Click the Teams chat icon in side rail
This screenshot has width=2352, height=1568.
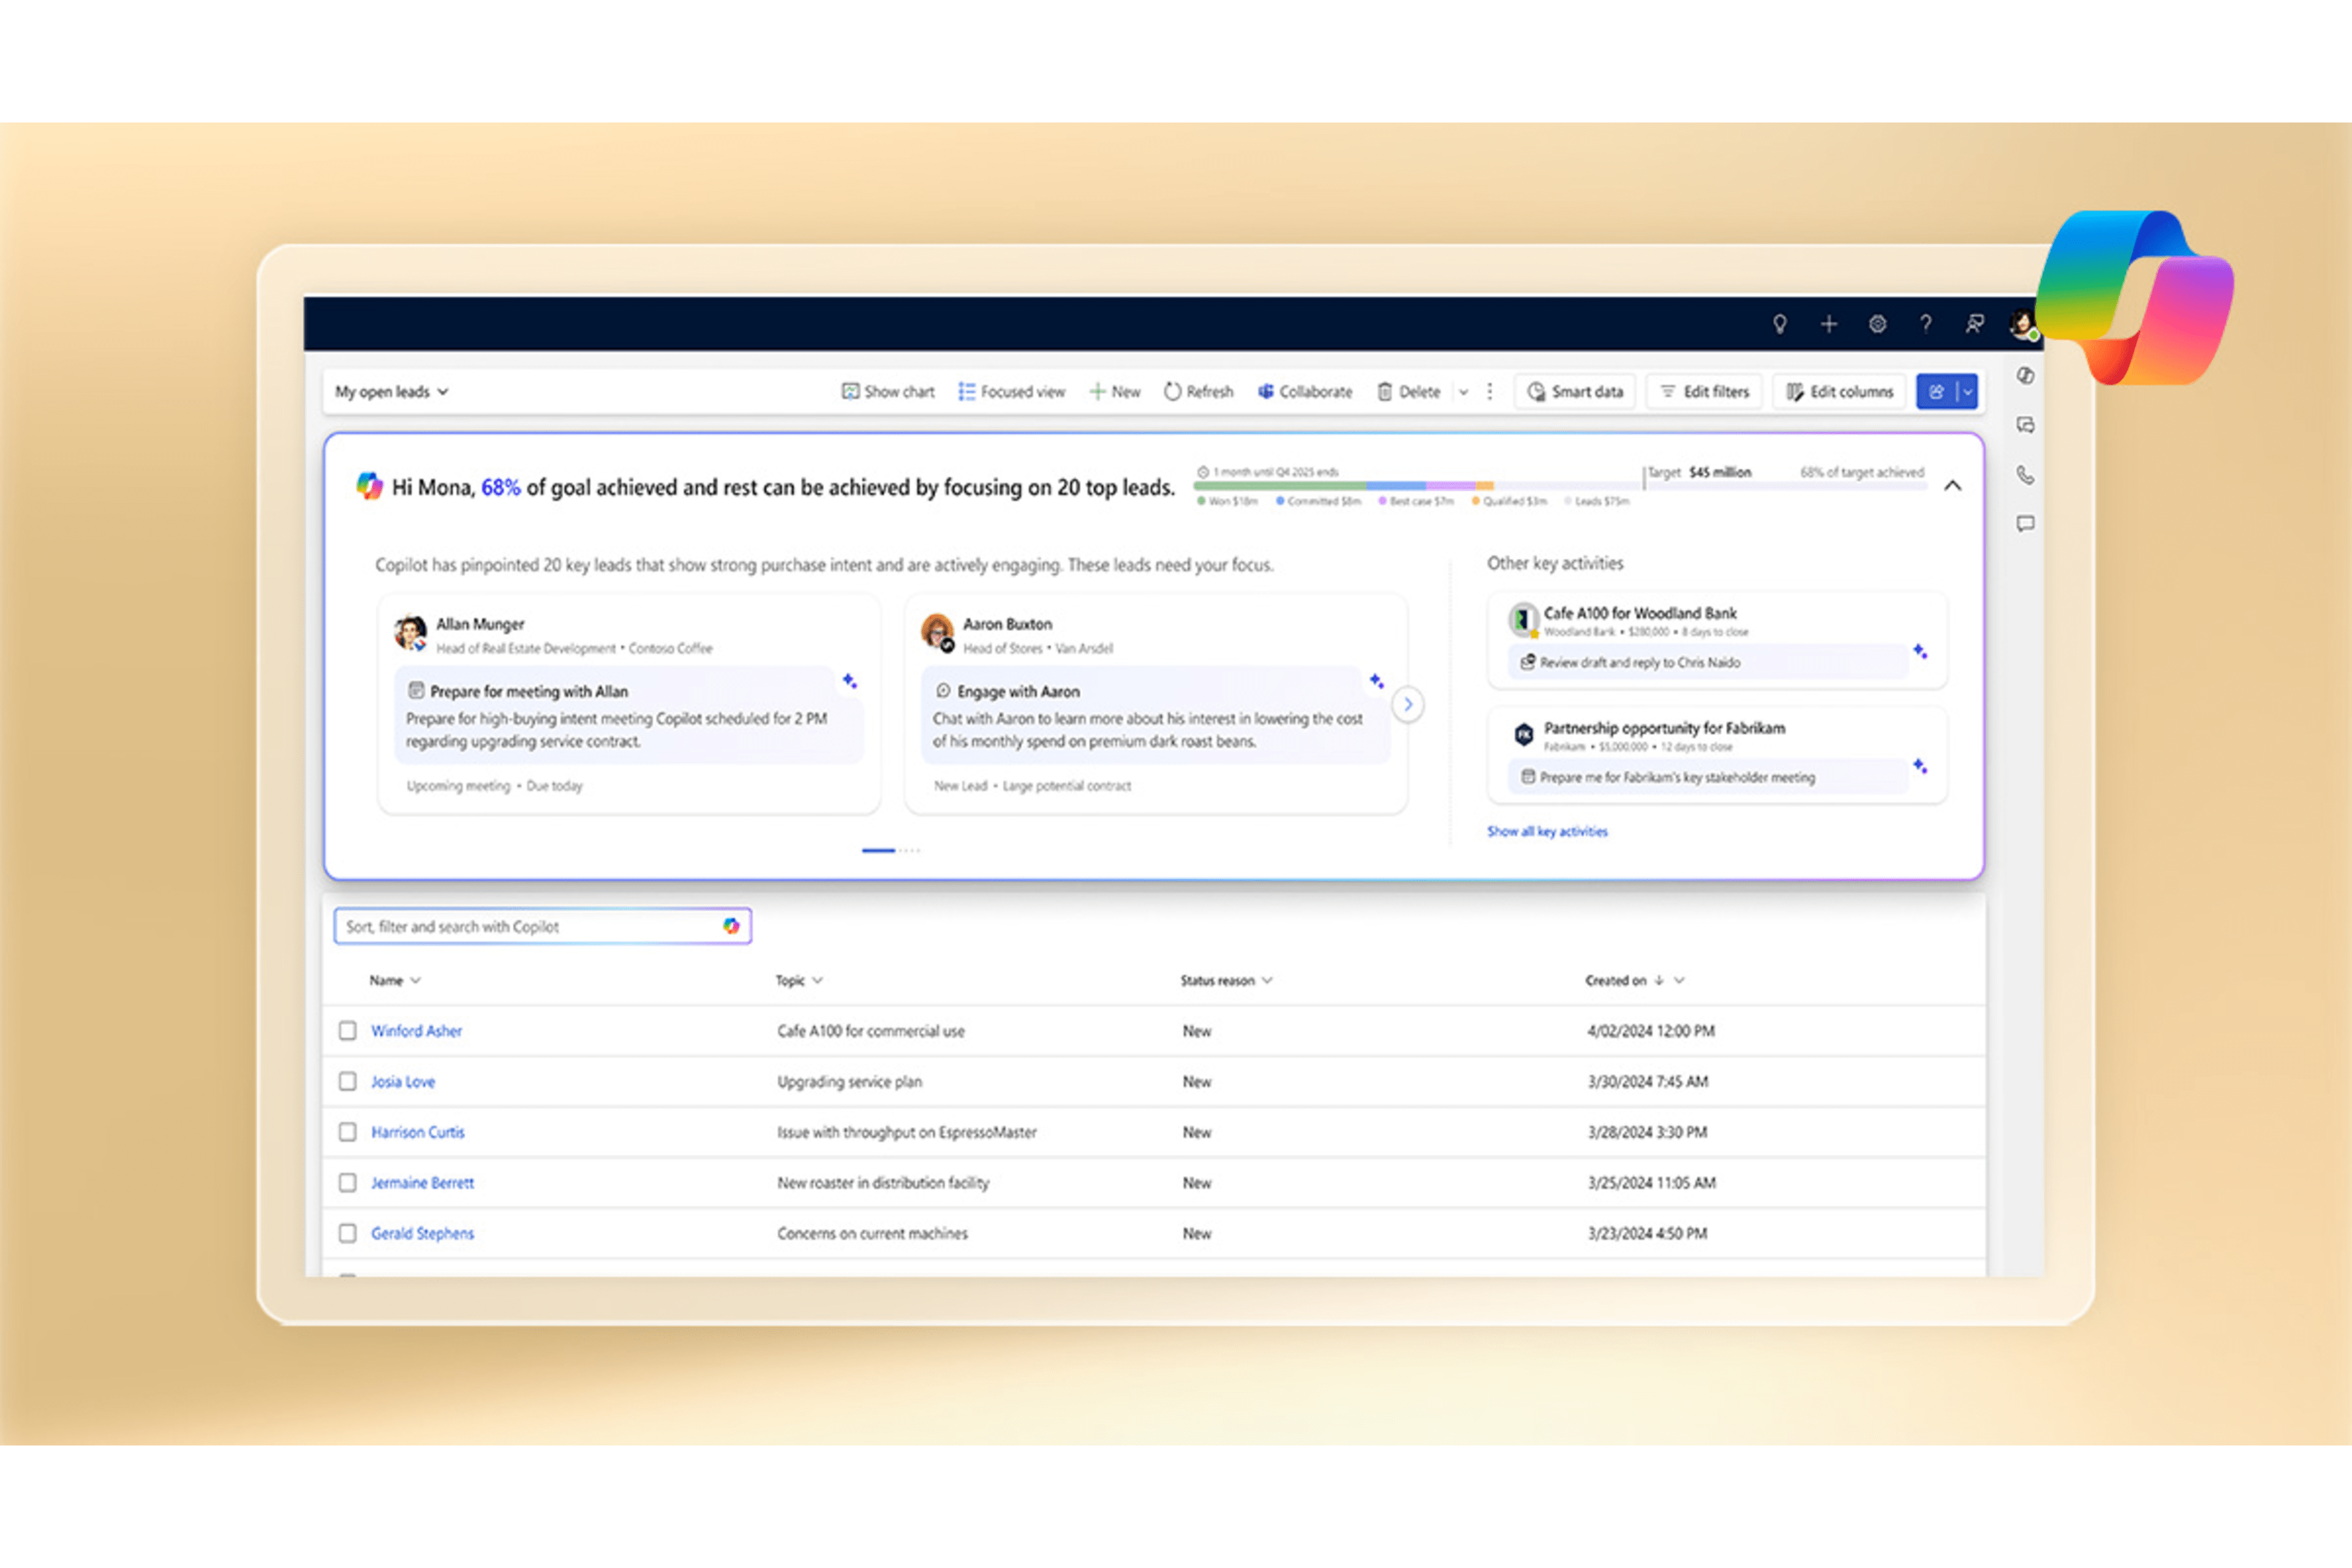(x=2025, y=425)
